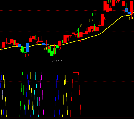
Task: Select the red divider between chart and indicator
Action: point(67,67)
